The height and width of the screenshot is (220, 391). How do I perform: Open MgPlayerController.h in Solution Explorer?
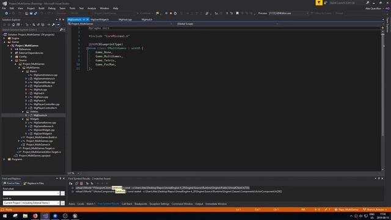pos(45,108)
